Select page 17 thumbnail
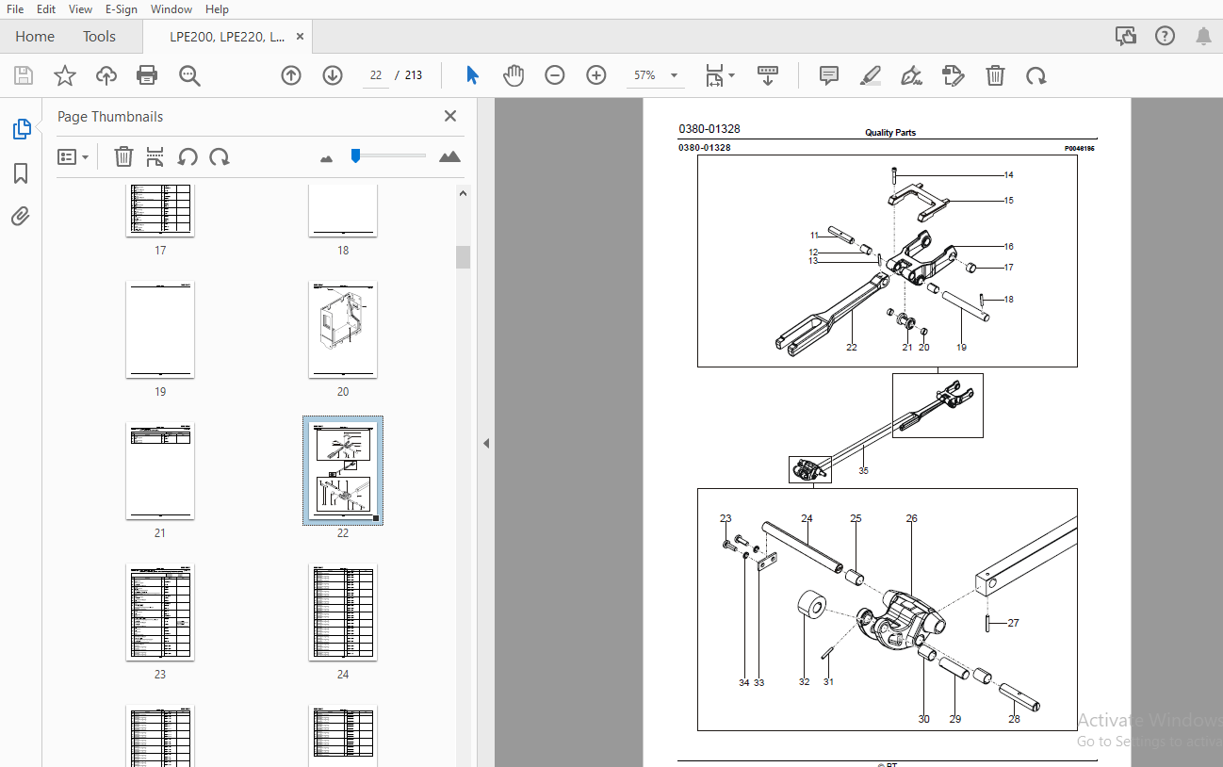1223x767 pixels. pos(160,210)
